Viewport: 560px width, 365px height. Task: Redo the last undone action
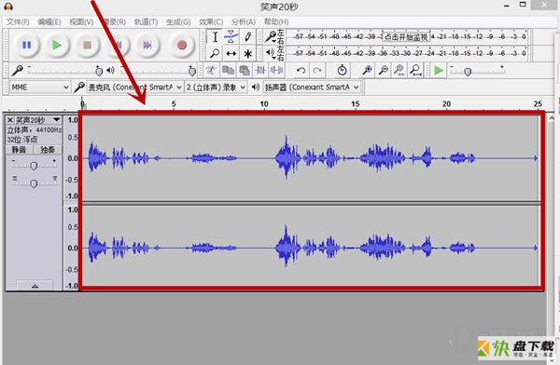click(317, 71)
